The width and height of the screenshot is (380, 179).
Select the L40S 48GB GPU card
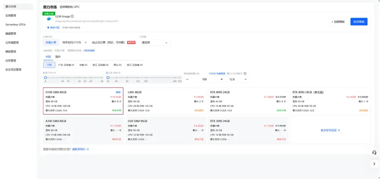(x=165, y=101)
